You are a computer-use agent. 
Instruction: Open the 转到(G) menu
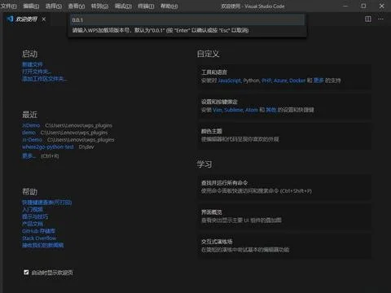(99, 6)
